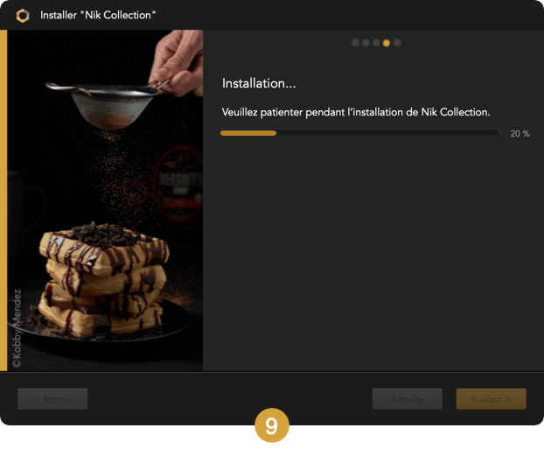Image resolution: width=544 pixels, height=449 pixels.
Task: Click the second step indicator dot
Action: (x=366, y=43)
